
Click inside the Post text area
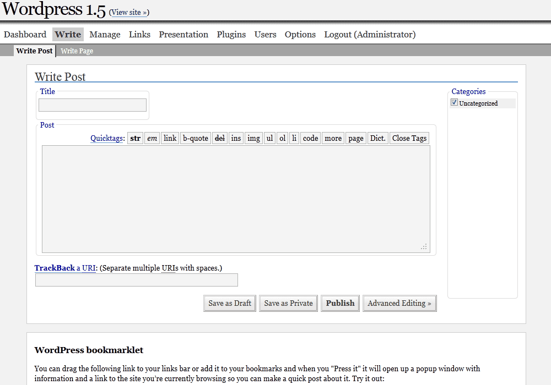[x=236, y=199]
